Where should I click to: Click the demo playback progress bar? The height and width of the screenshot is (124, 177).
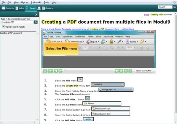coord(89,71)
